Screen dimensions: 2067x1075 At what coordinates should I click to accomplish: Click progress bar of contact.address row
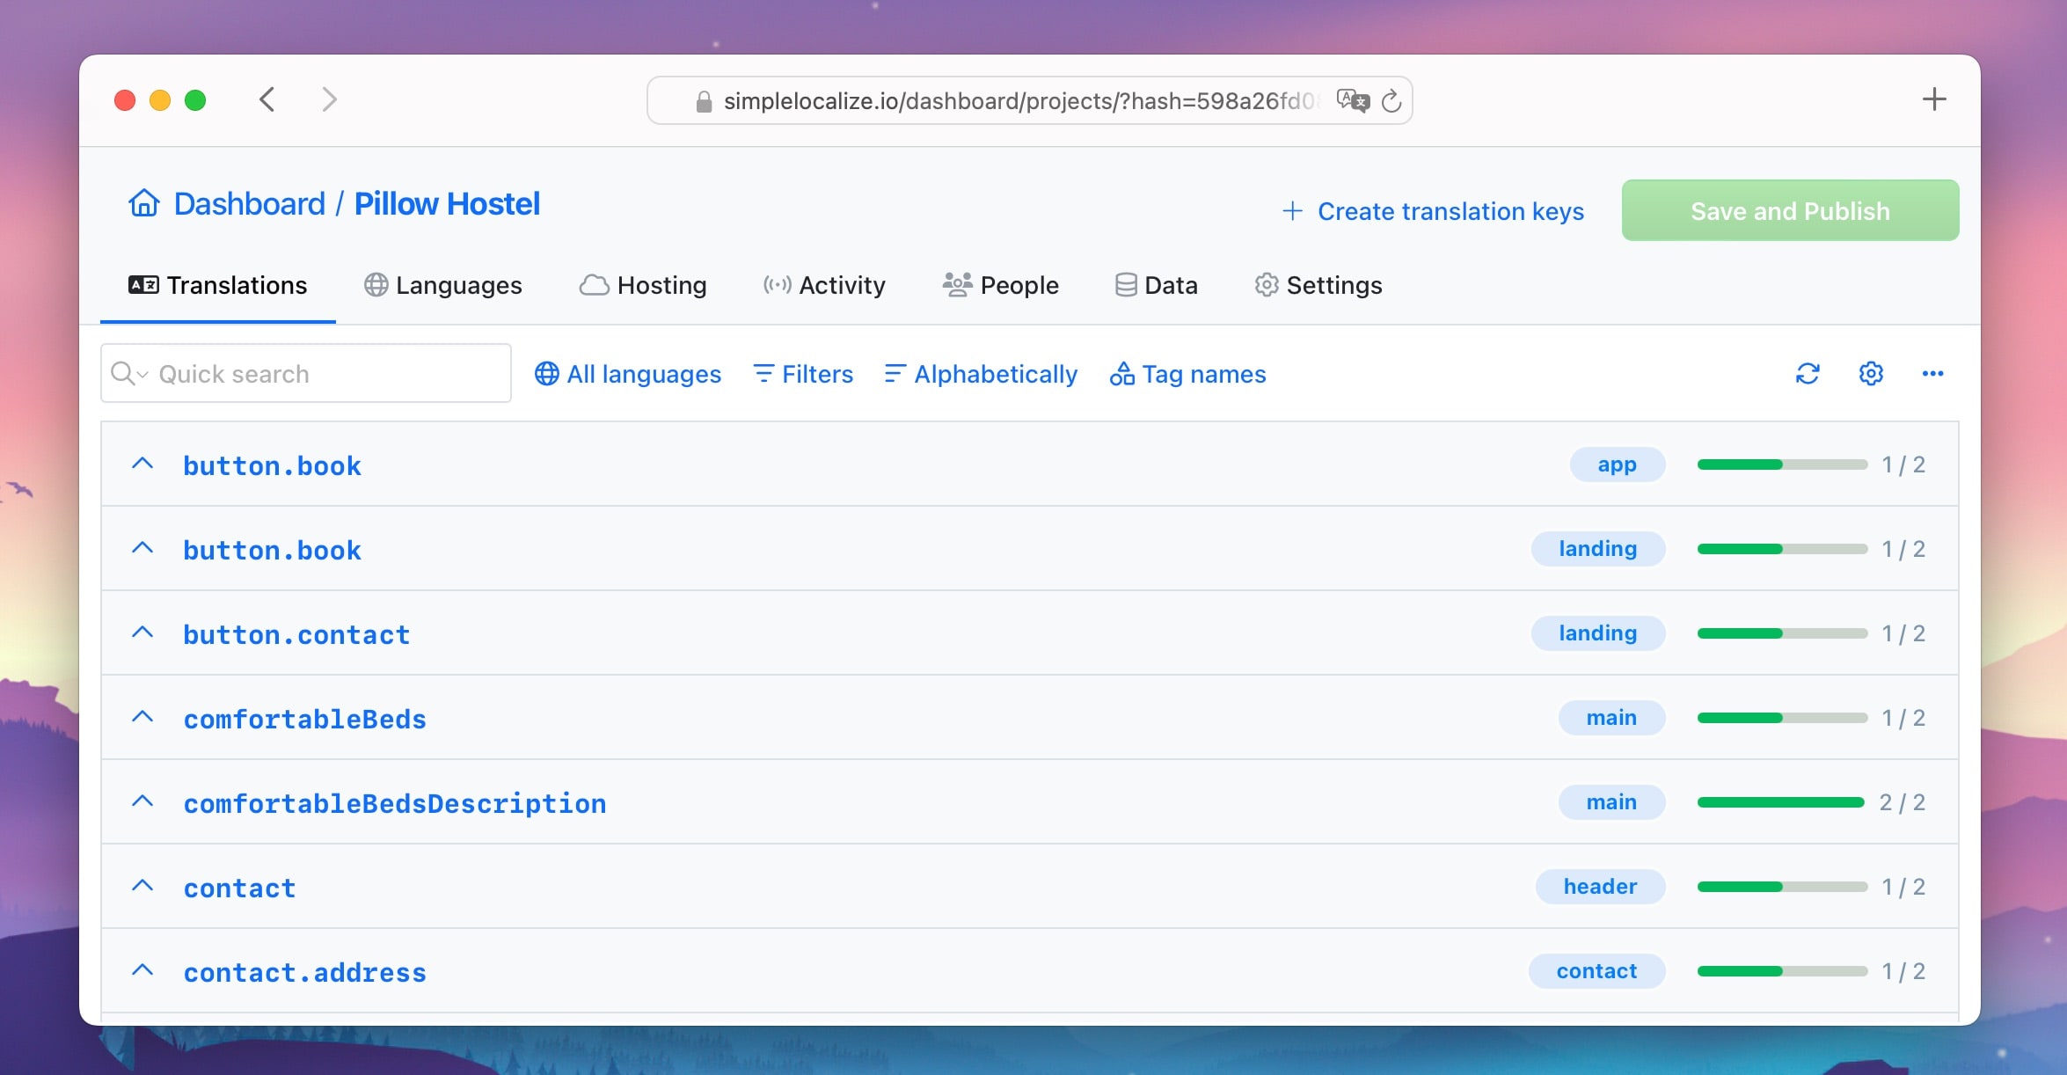pyautogui.click(x=1781, y=971)
